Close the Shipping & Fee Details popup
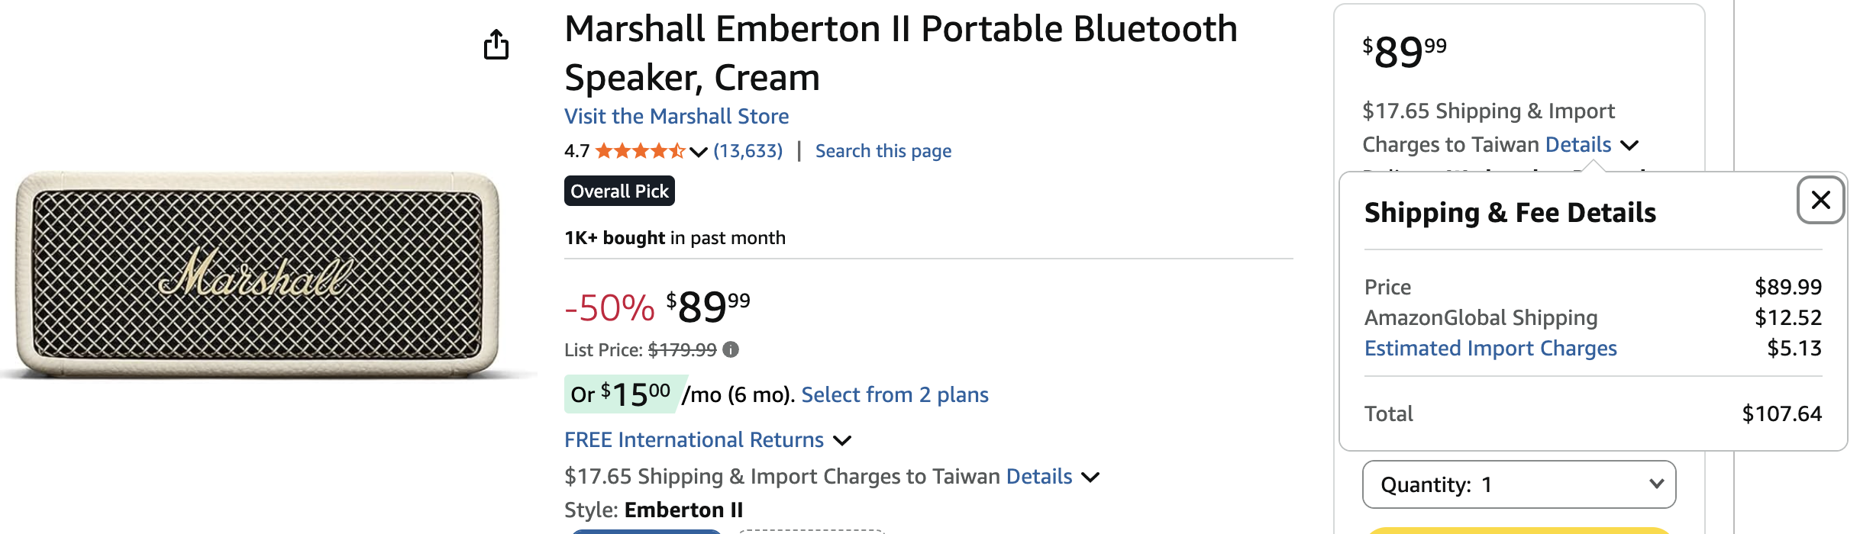This screenshot has height=534, width=1860. click(1820, 200)
